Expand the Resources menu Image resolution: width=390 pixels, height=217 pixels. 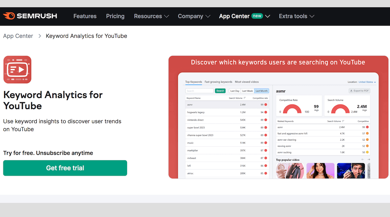click(x=151, y=16)
